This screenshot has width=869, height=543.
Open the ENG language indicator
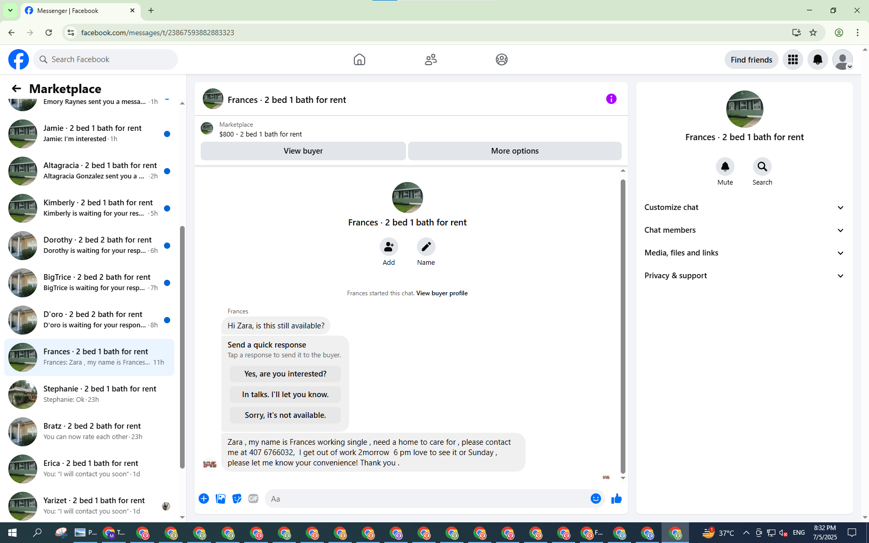click(x=799, y=533)
